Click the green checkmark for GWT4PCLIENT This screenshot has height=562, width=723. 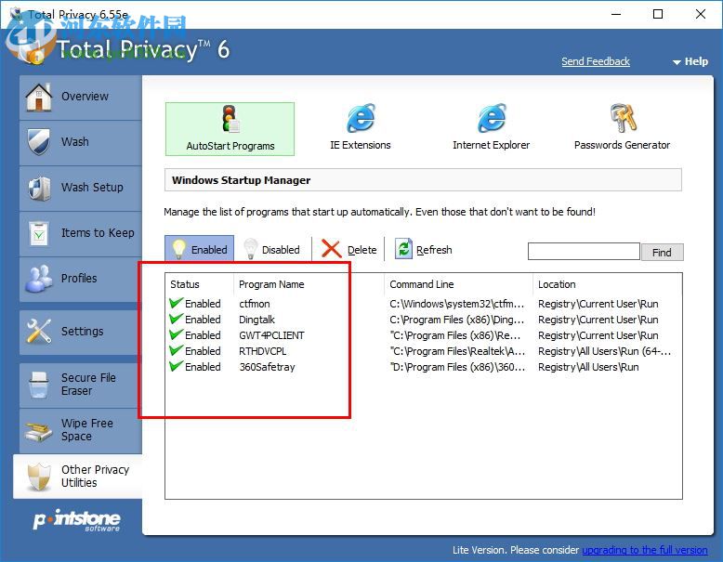pyautogui.click(x=177, y=334)
